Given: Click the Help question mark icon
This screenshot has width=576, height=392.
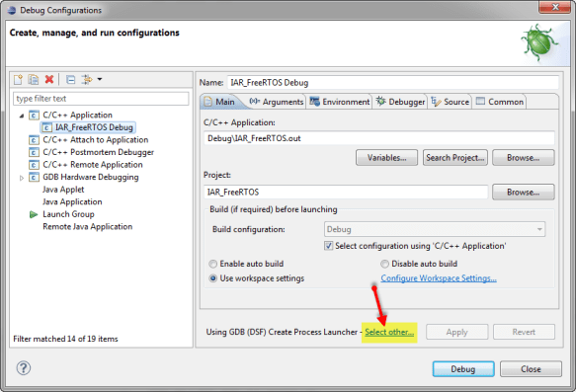Looking at the screenshot, I should click(24, 368).
